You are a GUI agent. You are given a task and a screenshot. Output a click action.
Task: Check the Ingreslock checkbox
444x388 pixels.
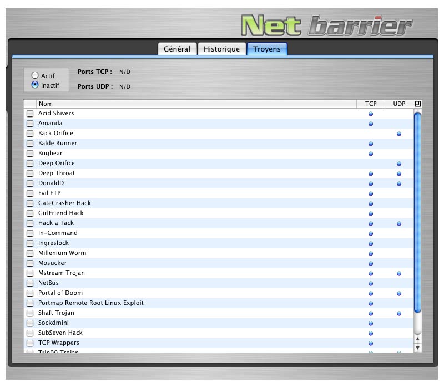pyautogui.click(x=30, y=243)
